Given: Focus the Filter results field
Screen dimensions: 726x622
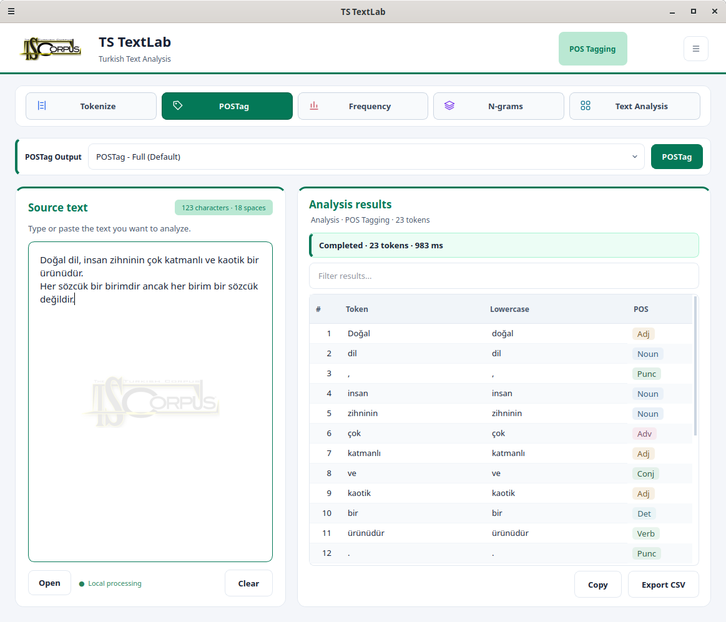Looking at the screenshot, I should tap(503, 276).
